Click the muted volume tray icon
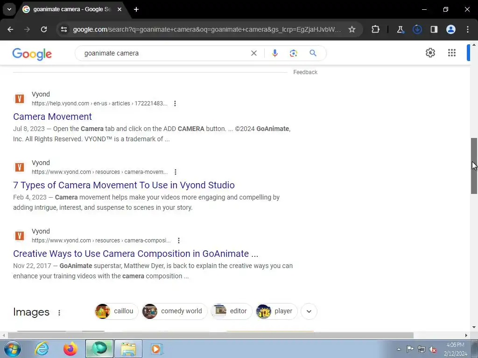478x358 pixels. click(x=433, y=350)
